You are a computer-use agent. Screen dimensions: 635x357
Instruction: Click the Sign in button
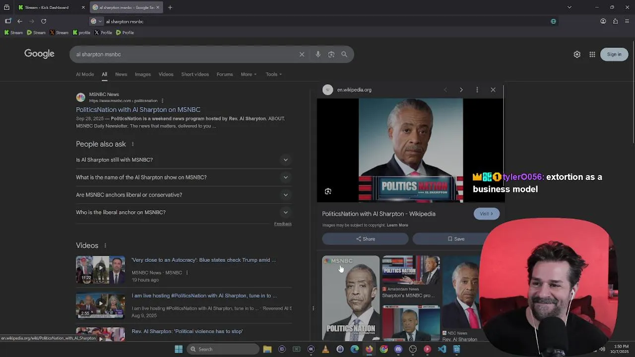614,55
